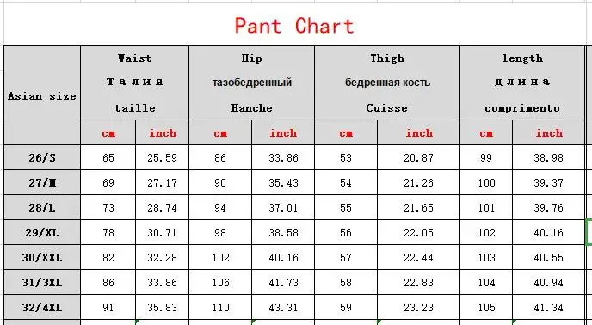The width and height of the screenshot is (592, 325).
Task: Select the Pant Chart title cell
Action: pos(294,26)
